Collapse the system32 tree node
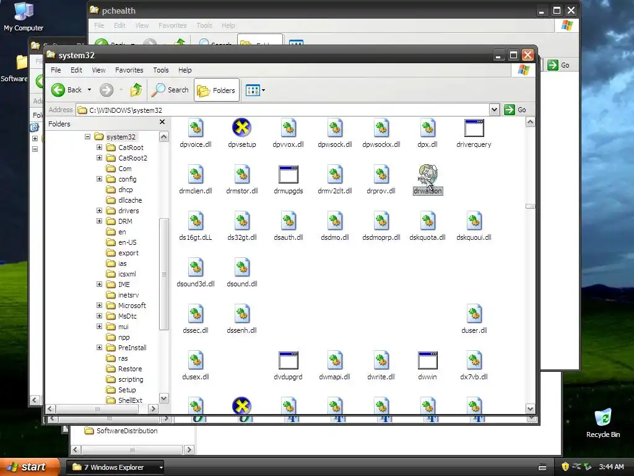This screenshot has width=634, height=476. 87,136
